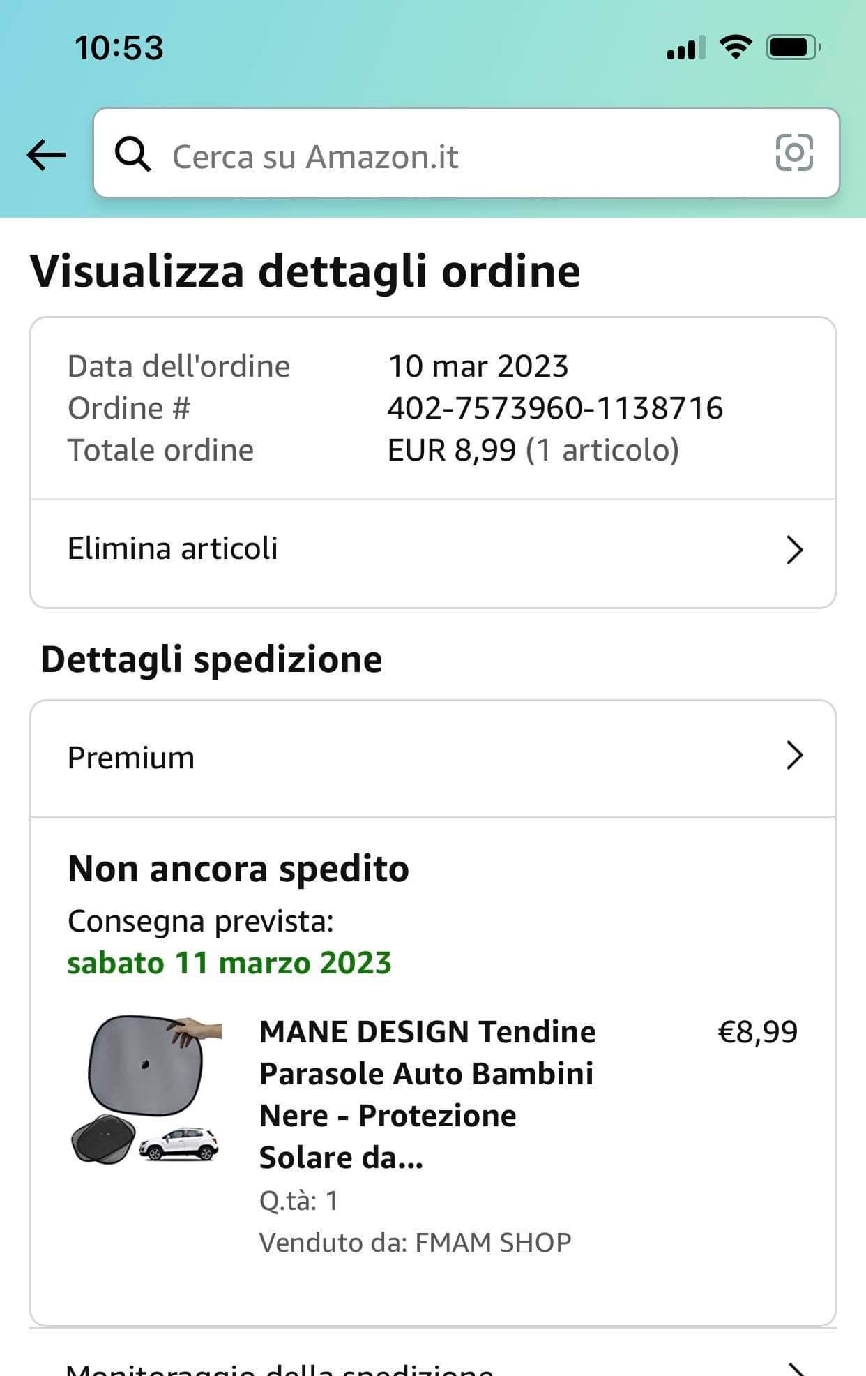Tap the sabato 11 marzo 2023 delivery date
This screenshot has width=866, height=1376.
229,963
